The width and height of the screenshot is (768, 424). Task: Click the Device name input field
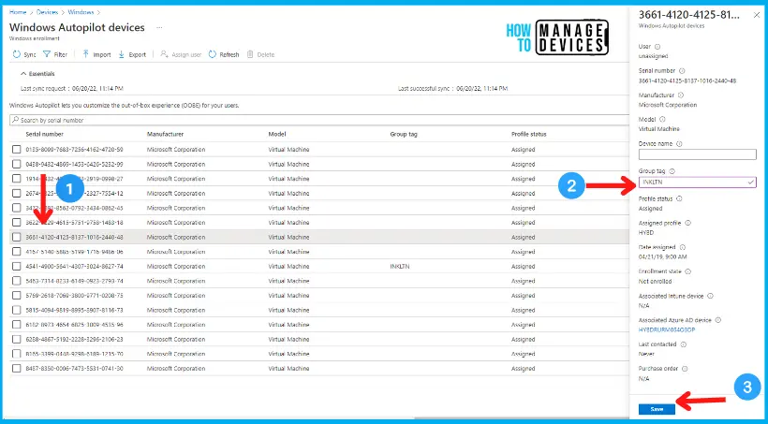pos(698,154)
